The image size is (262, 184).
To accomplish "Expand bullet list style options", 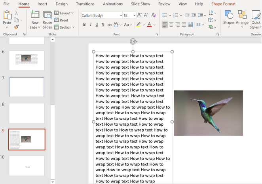I will 170,15.
